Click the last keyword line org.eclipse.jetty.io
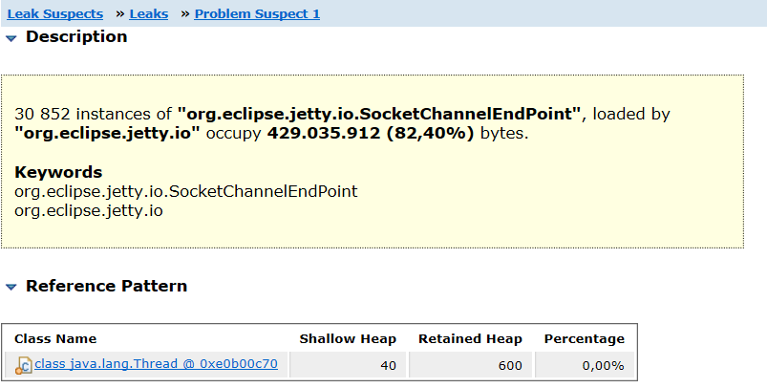Screen dimensions: 767x388 point(89,210)
